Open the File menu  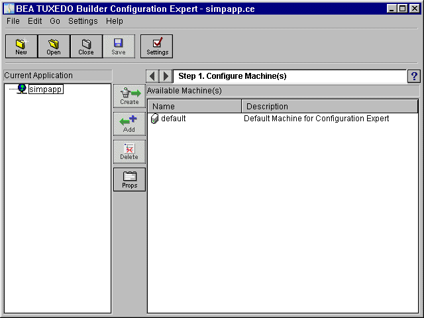[x=13, y=21]
